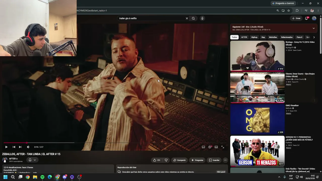Like the video with thumbs up

point(157,160)
